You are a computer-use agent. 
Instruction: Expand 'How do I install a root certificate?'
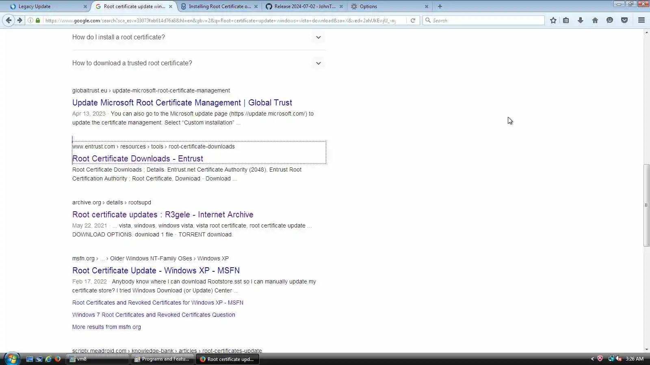point(199,37)
